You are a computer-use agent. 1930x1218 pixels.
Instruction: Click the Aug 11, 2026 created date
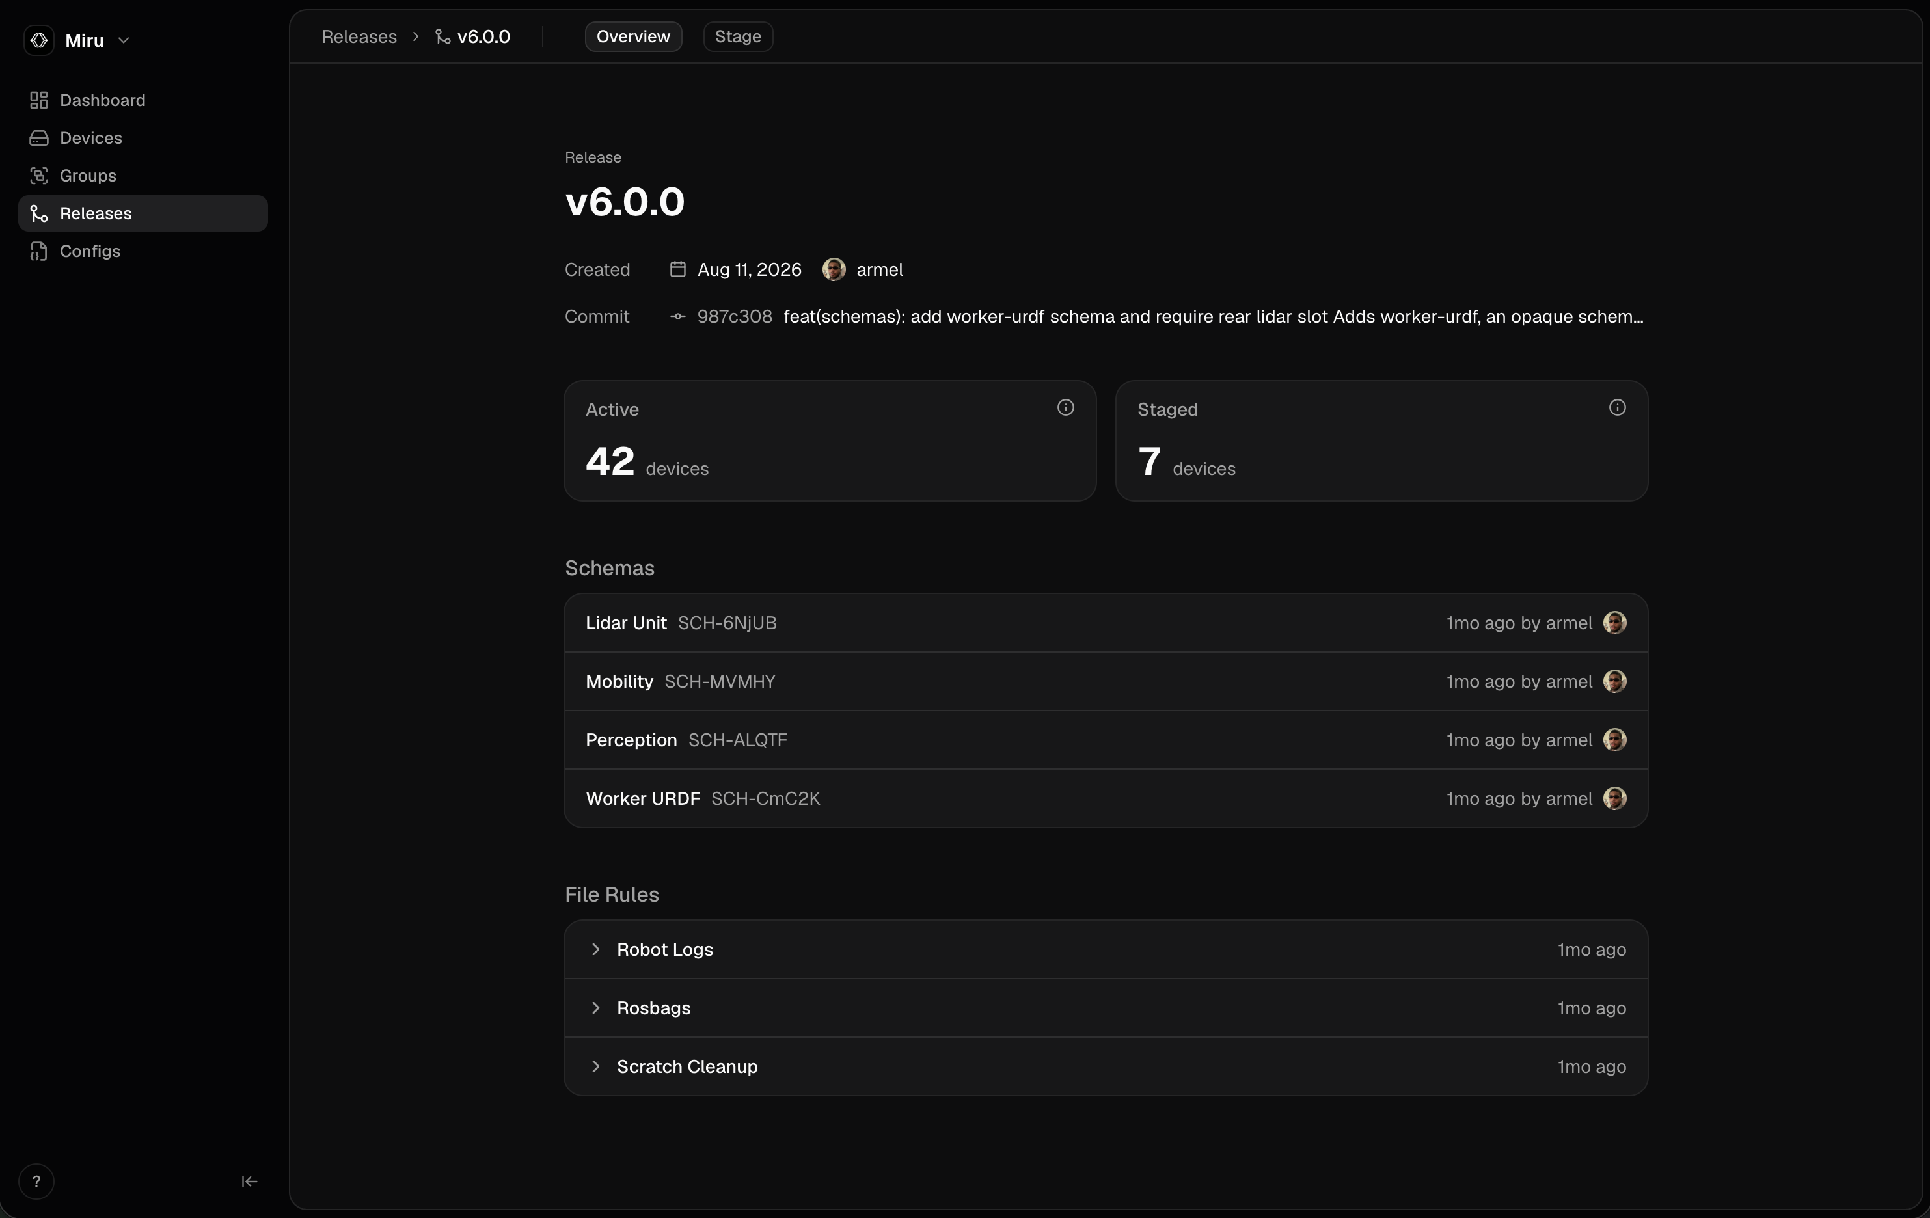pyautogui.click(x=748, y=269)
